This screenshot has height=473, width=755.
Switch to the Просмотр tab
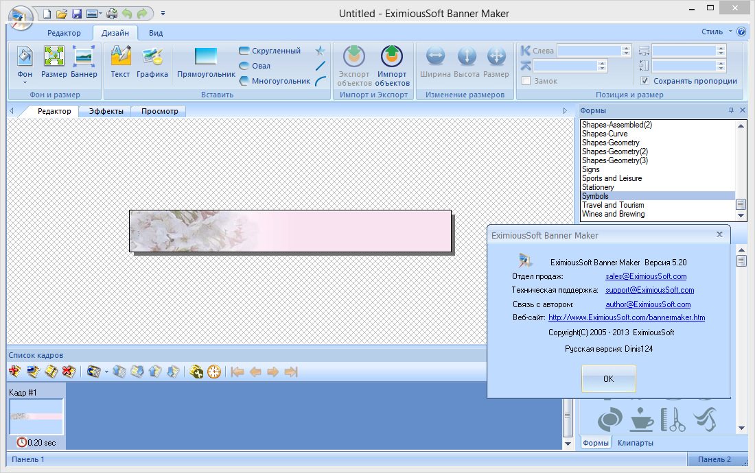(x=160, y=111)
